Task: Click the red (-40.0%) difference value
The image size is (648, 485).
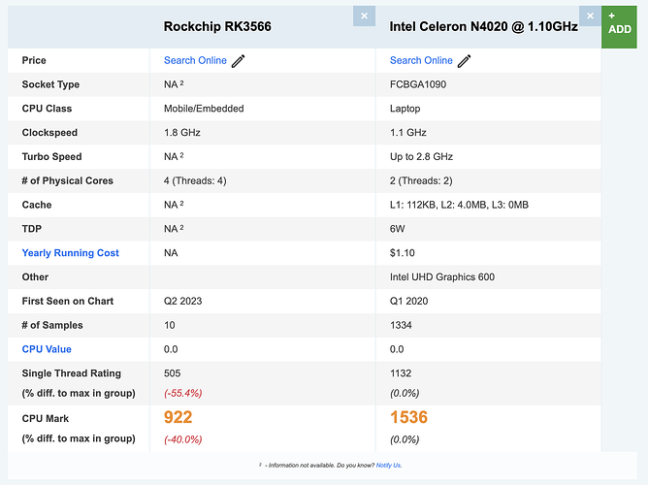Action: click(x=183, y=439)
